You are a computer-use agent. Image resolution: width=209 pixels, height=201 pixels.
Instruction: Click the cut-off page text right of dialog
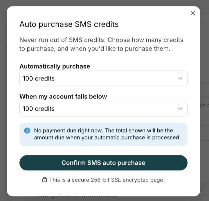205,105
